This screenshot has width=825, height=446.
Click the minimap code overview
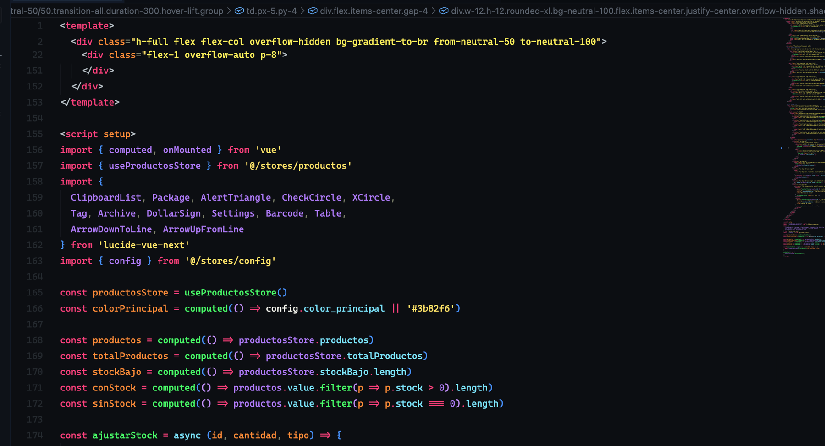(x=803, y=138)
